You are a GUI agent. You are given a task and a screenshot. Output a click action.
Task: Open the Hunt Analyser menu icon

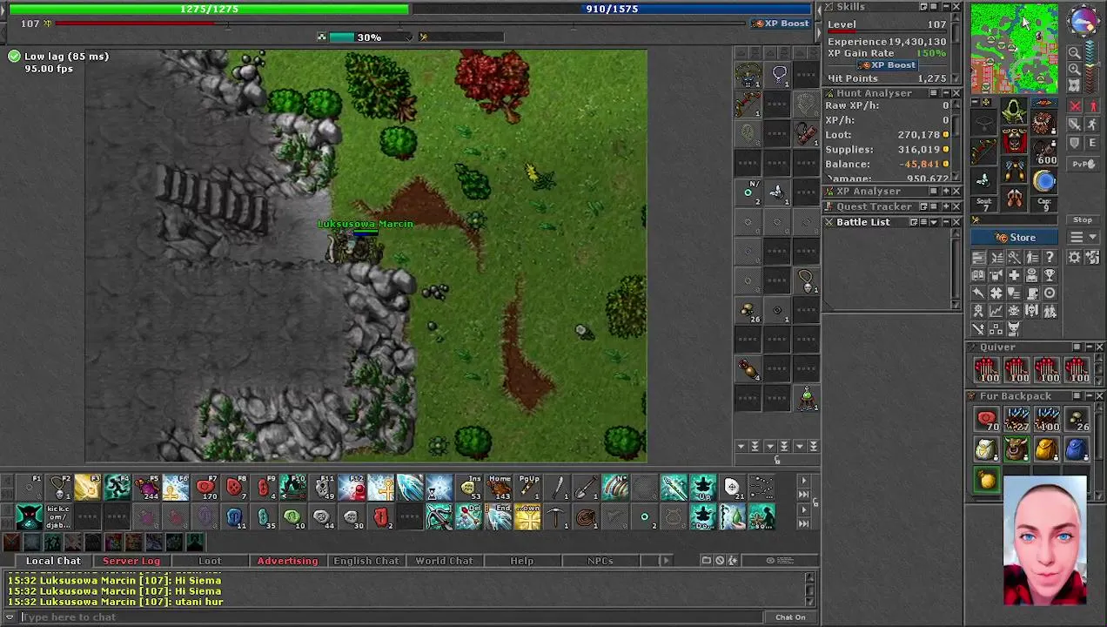coord(933,93)
